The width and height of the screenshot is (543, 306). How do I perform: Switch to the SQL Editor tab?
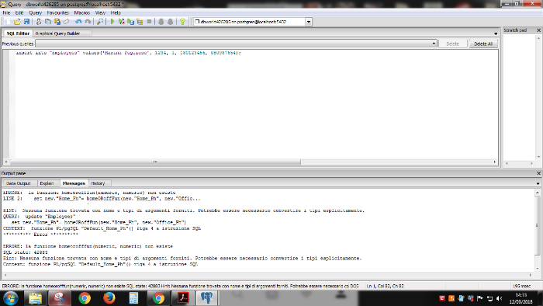click(x=18, y=33)
